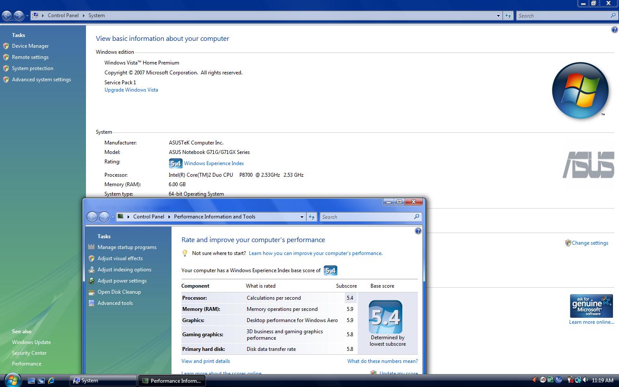Click Manage startup programs task

coord(127,247)
